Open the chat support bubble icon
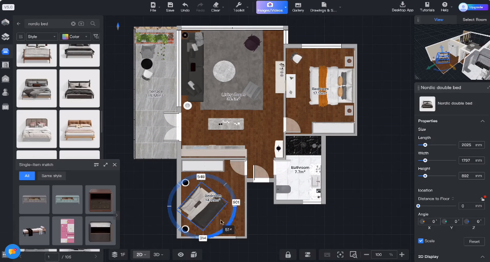 [12, 251]
